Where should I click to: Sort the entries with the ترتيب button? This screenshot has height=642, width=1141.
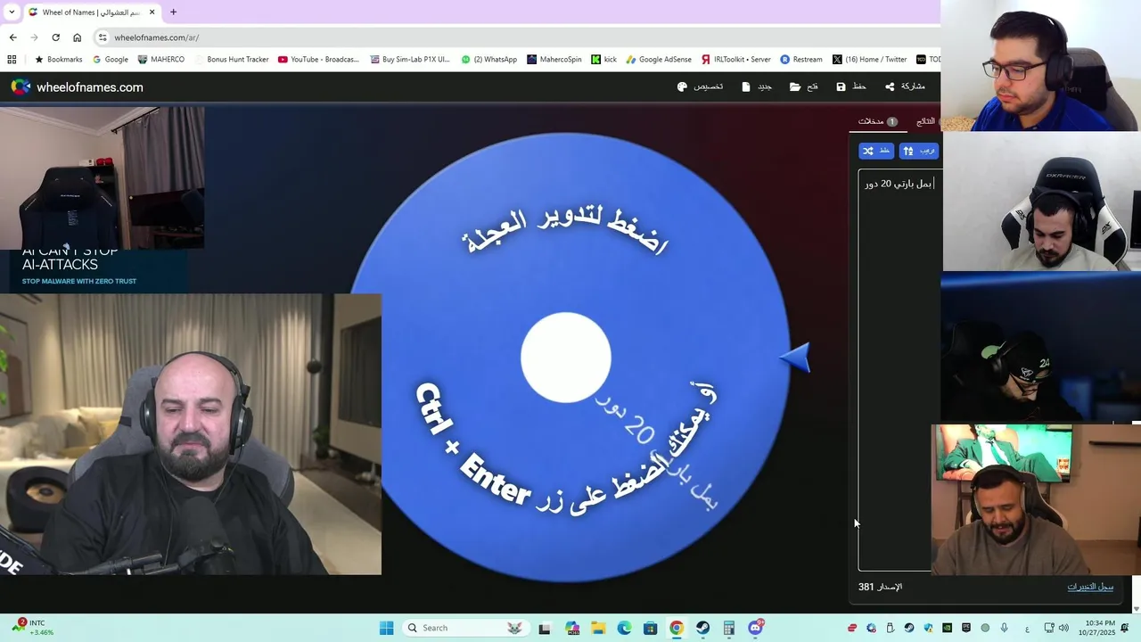click(919, 151)
